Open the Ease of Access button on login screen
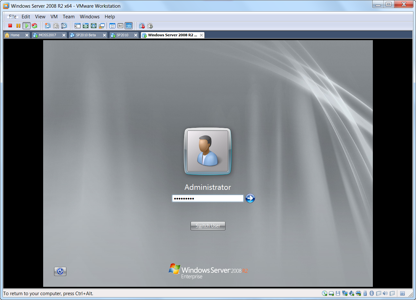The image size is (416, 300). 60,271
